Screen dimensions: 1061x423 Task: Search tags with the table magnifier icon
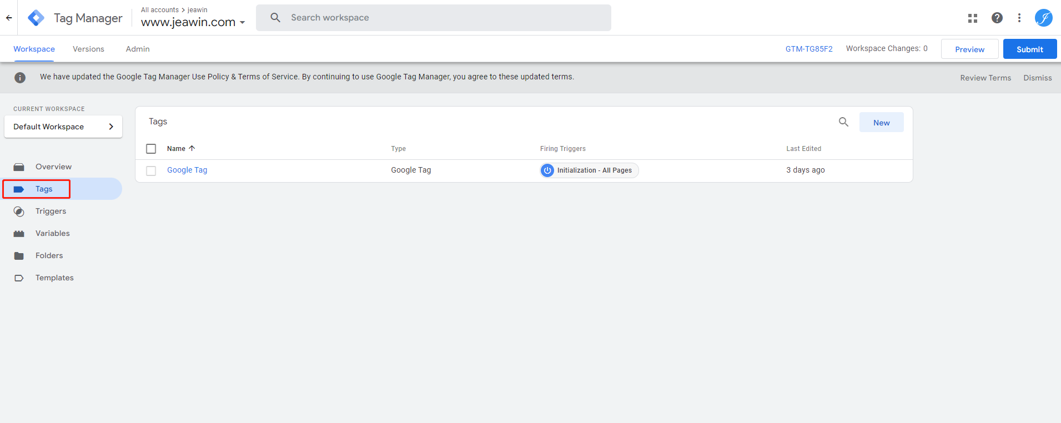843,122
